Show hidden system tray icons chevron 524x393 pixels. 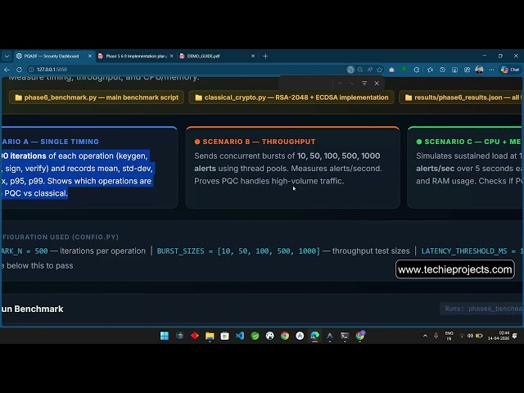[425, 336]
